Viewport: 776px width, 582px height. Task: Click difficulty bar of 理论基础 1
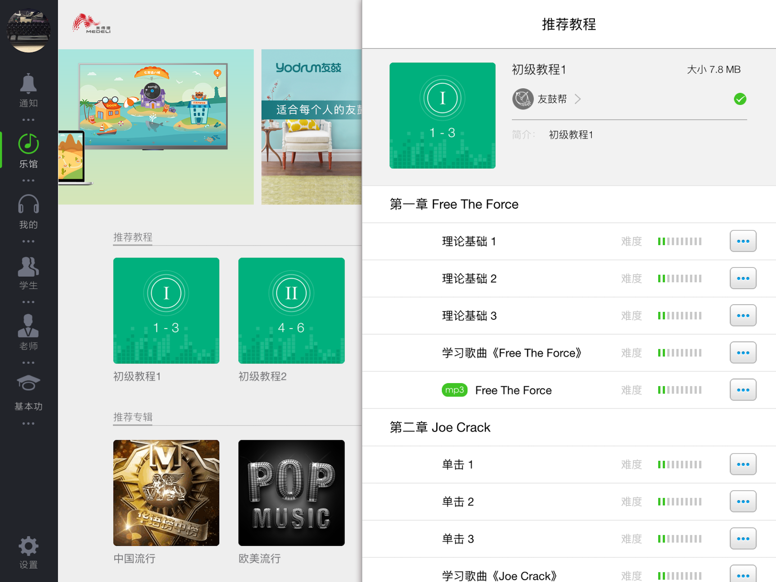pyautogui.click(x=679, y=242)
